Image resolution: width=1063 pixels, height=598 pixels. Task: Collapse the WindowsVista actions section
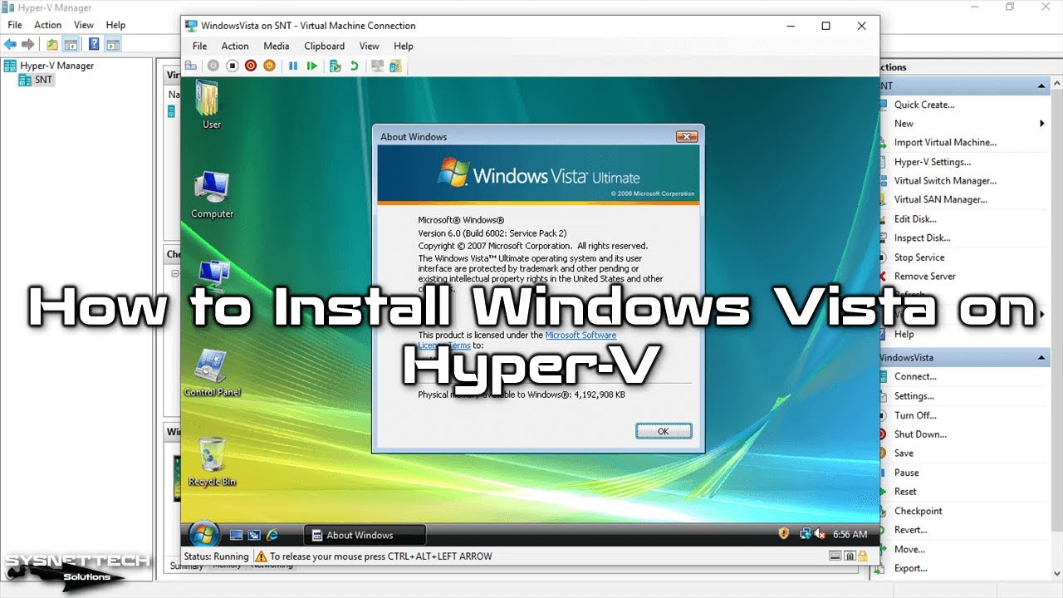click(1041, 357)
